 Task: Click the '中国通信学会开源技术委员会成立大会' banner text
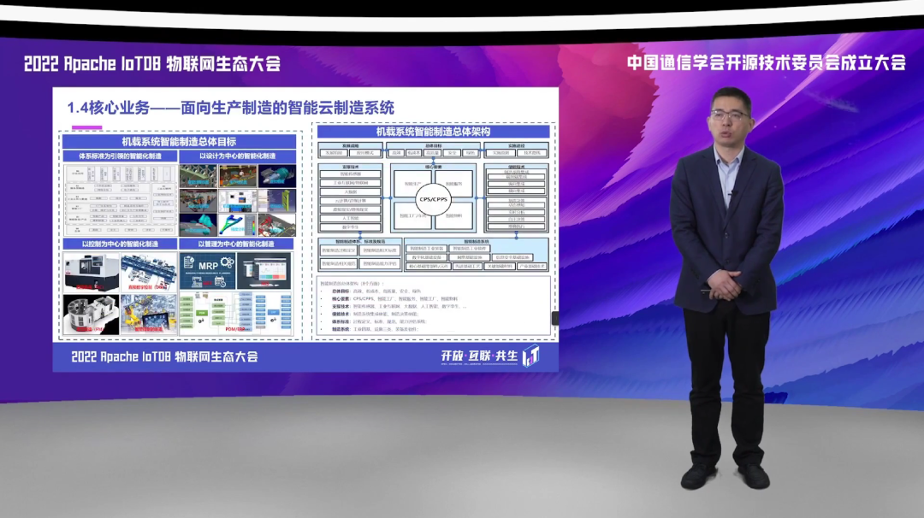(766, 62)
